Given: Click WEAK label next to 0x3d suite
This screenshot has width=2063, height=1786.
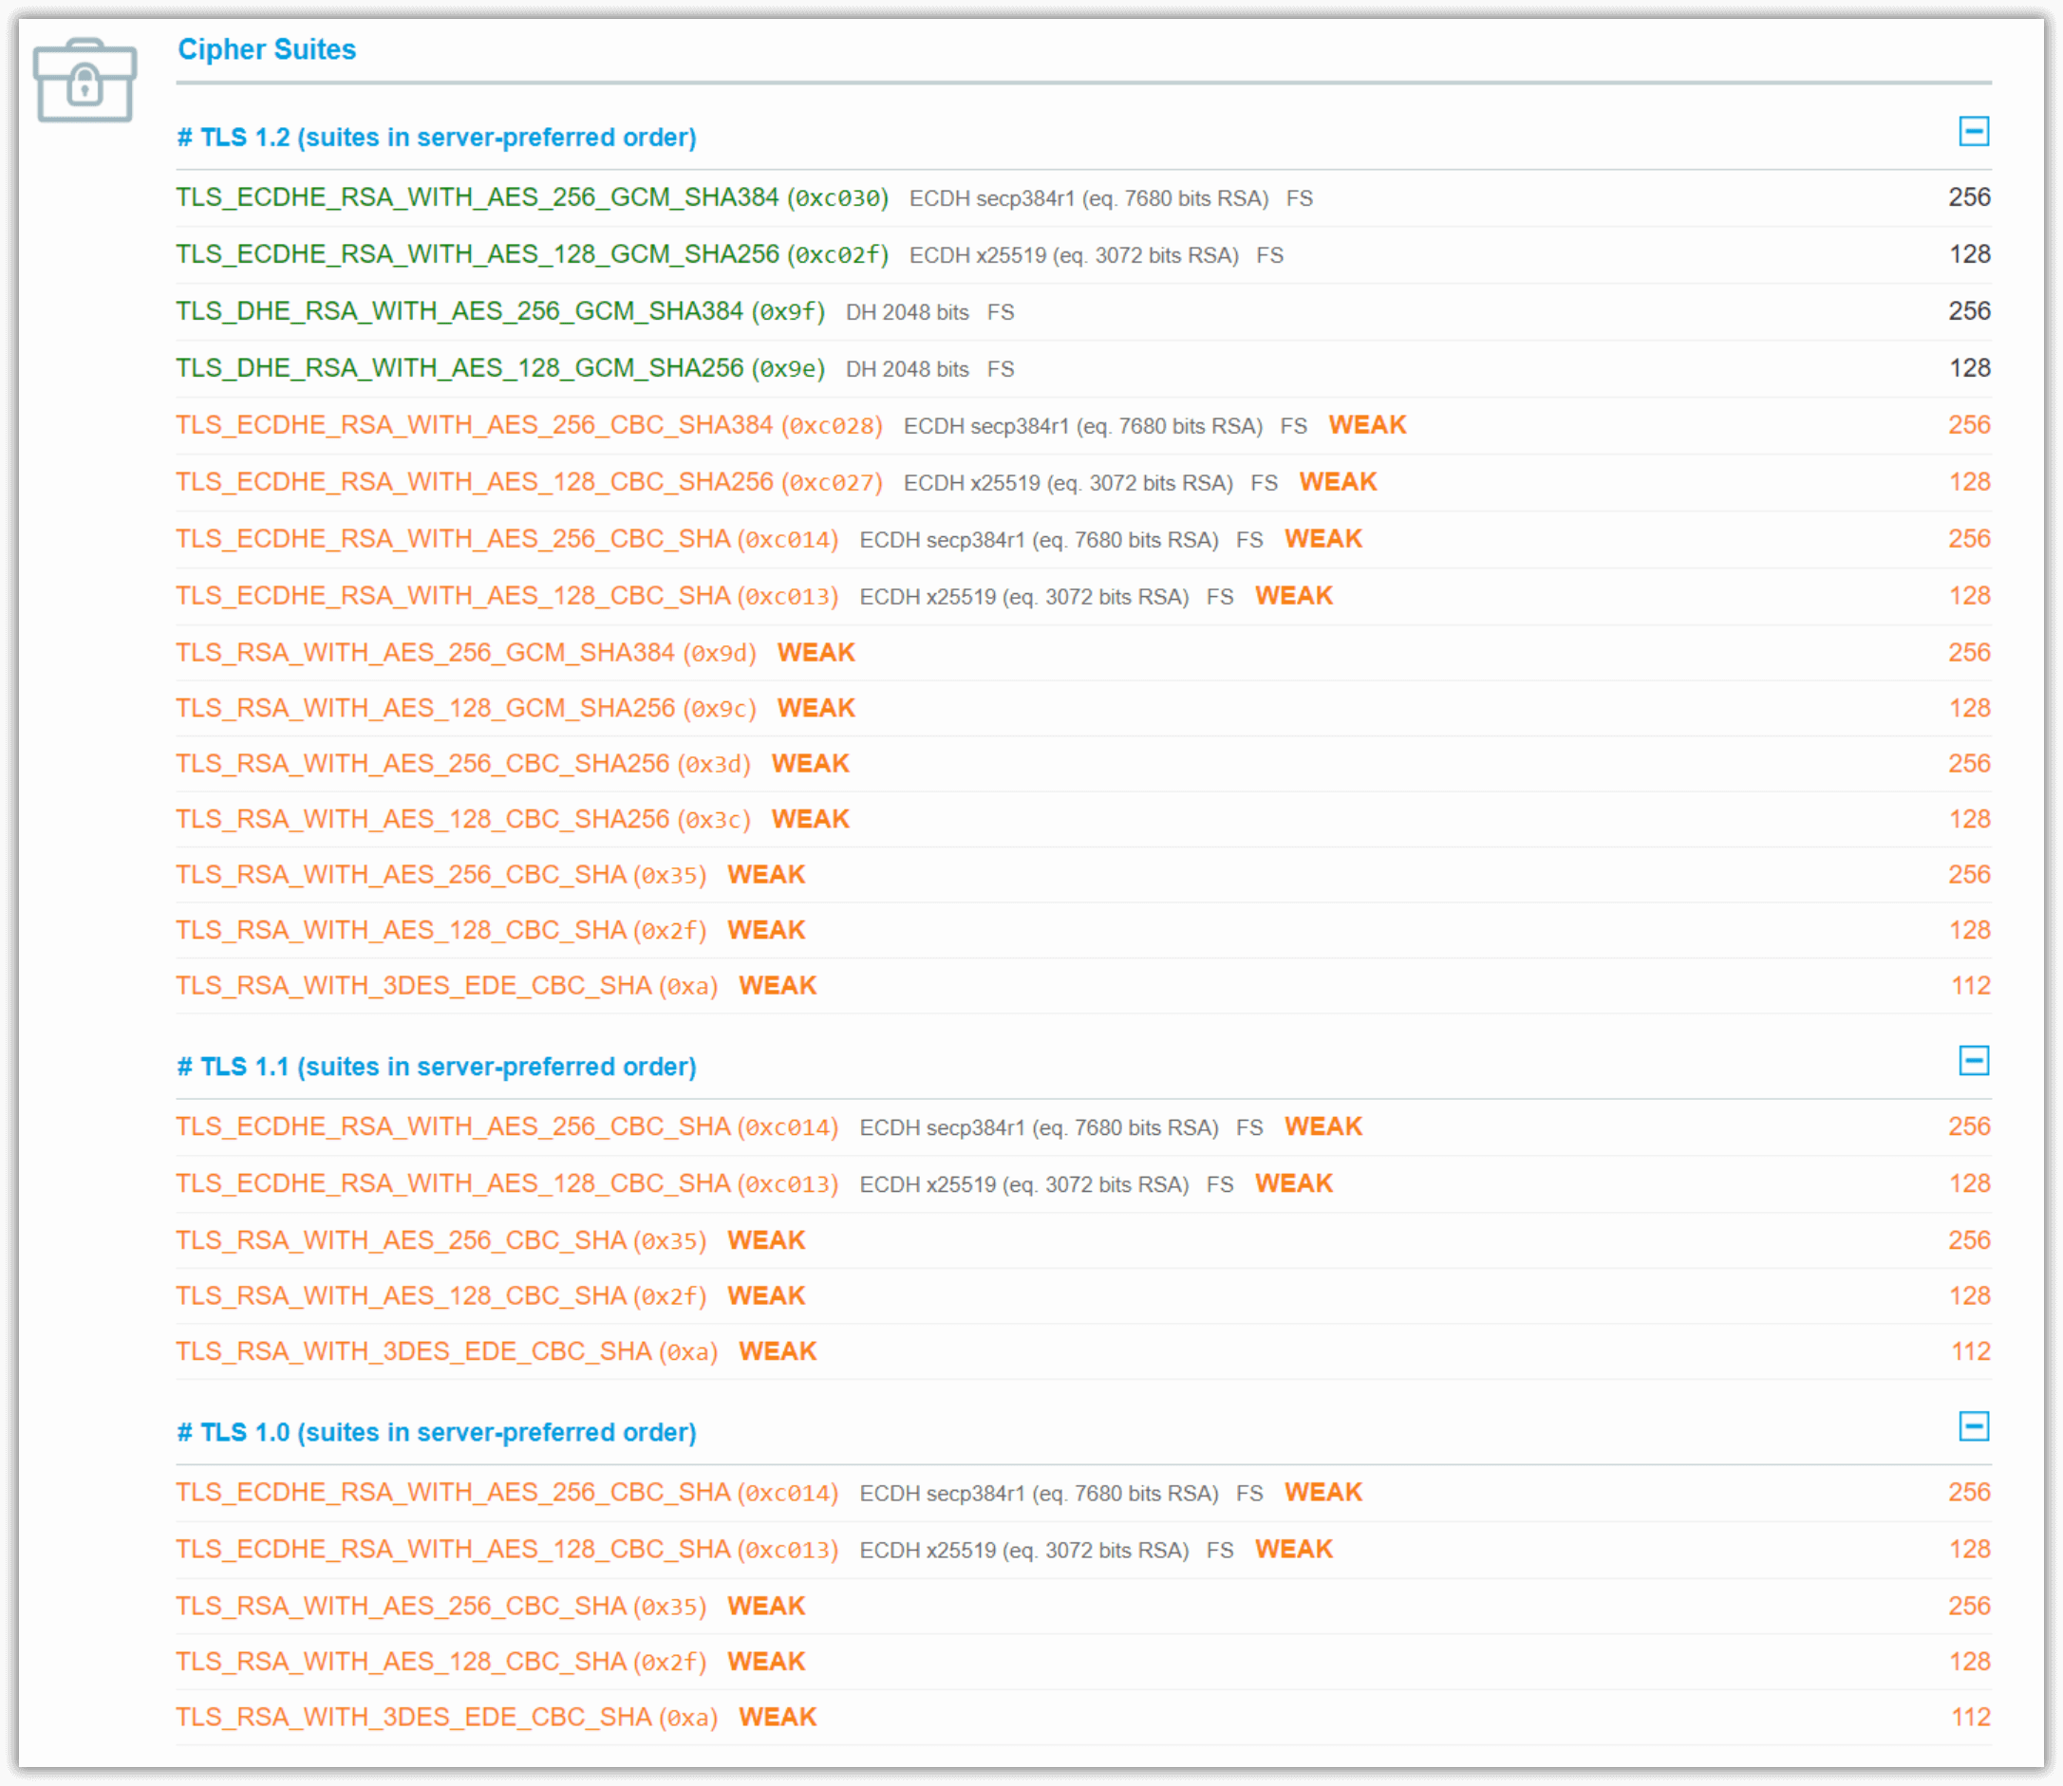Looking at the screenshot, I should pos(810,763).
